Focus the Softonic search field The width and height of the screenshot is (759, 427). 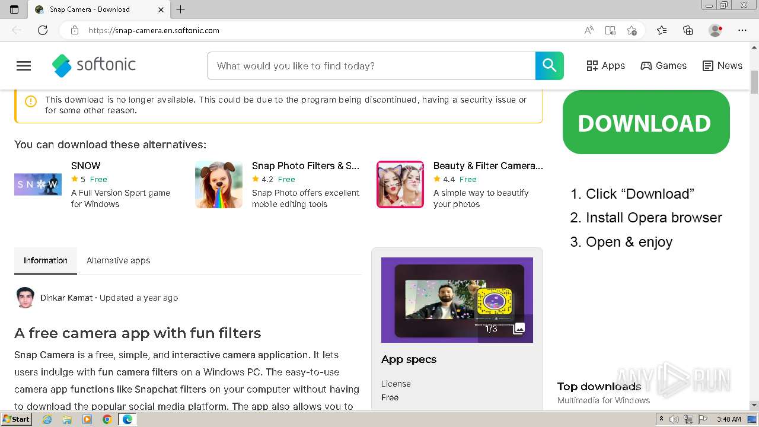coord(371,66)
